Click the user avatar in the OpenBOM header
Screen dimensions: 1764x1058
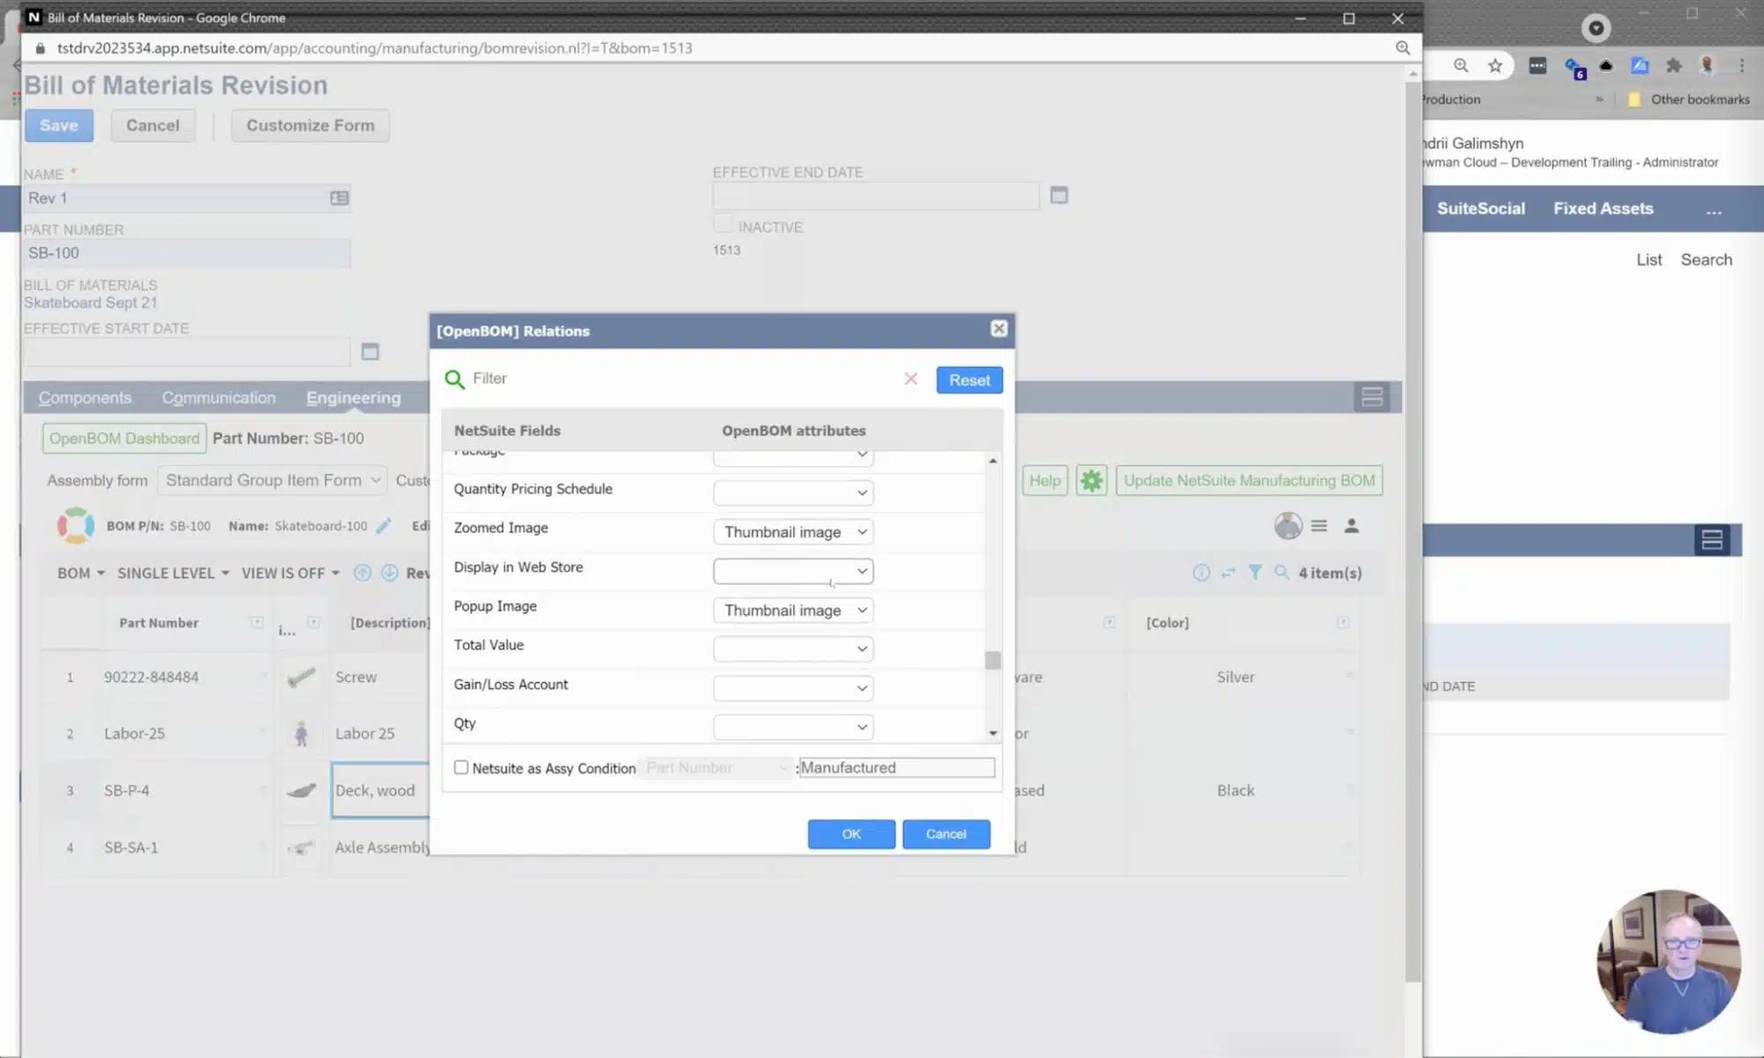[x=1287, y=526]
